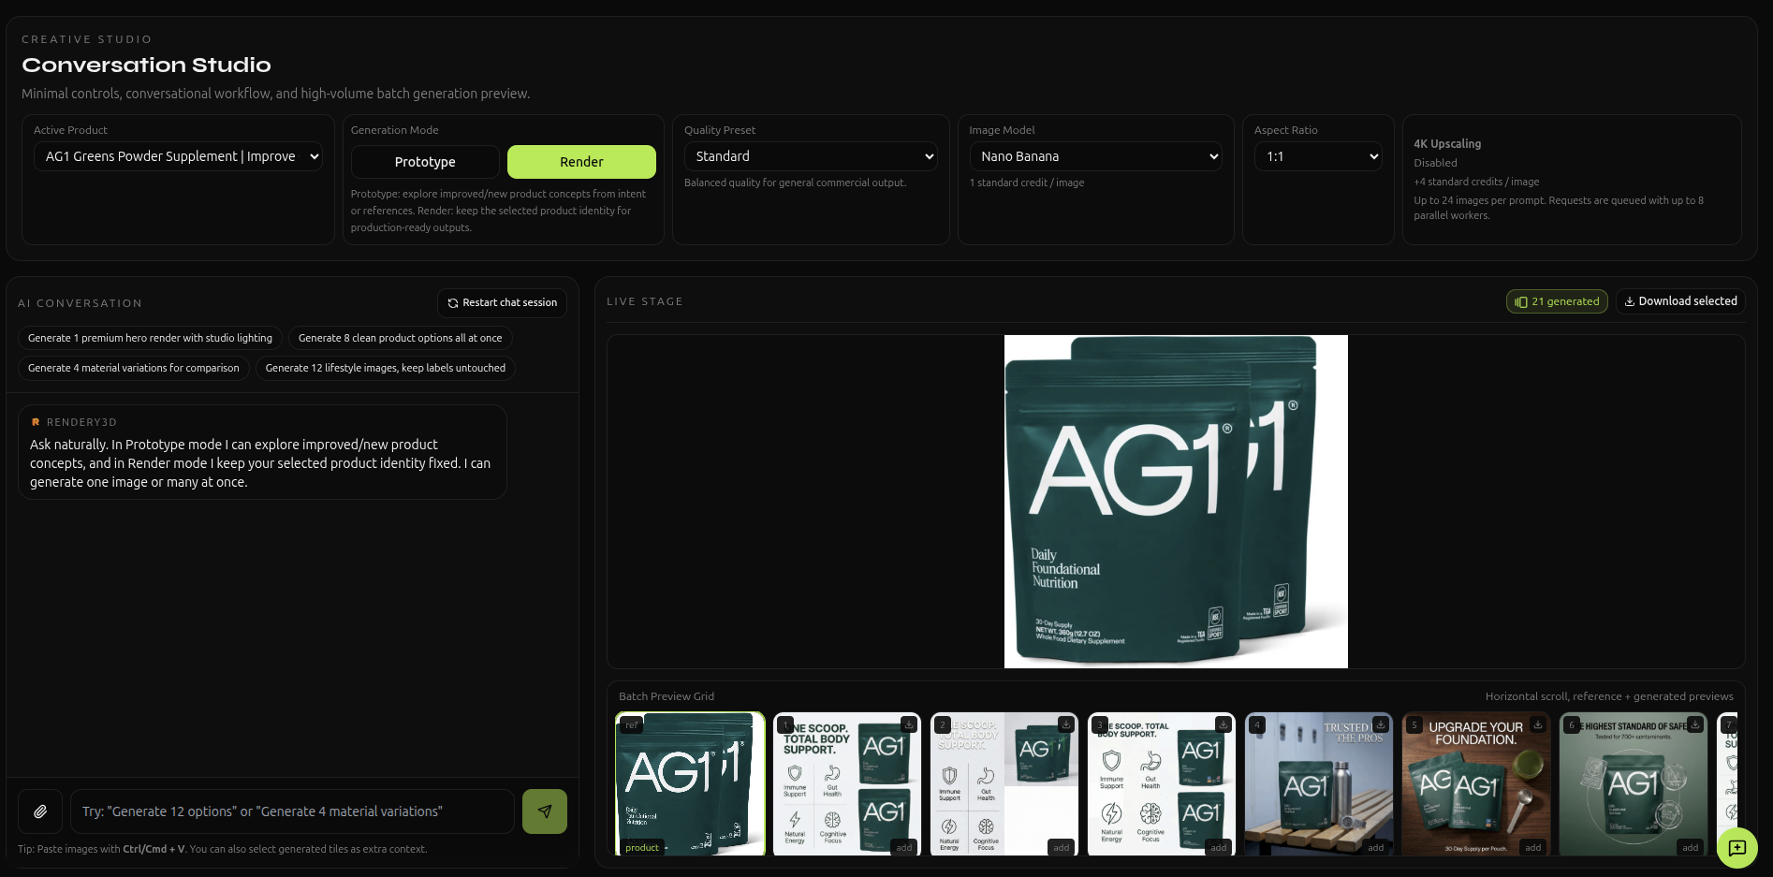Click '1 standard credit / image' text

click(x=1027, y=183)
